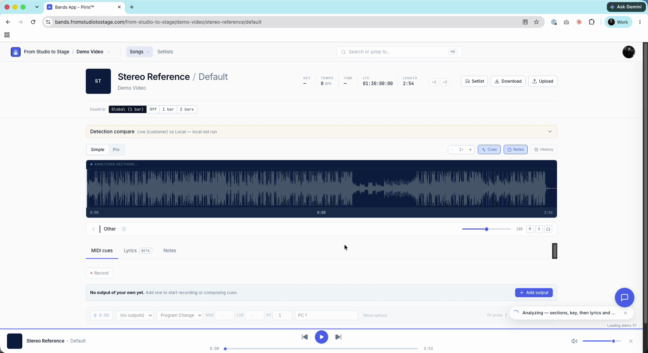This screenshot has width=648, height=353.
Task: Open the user profile avatar
Action: point(628,52)
